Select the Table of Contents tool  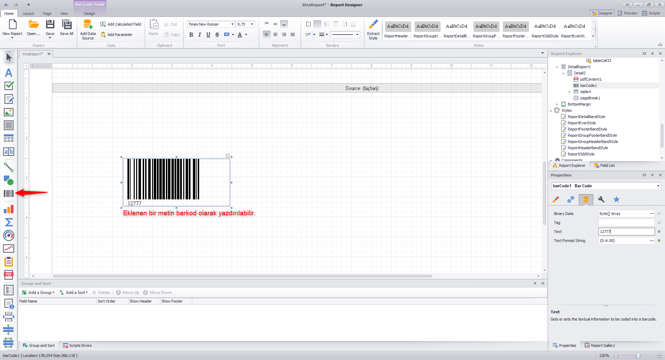9,290
